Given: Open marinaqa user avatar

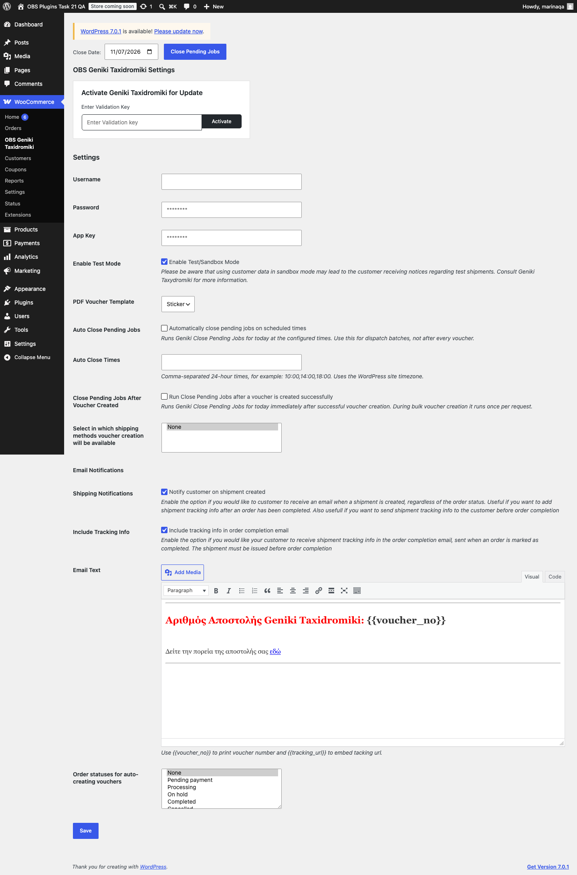Looking at the screenshot, I should coord(570,6).
